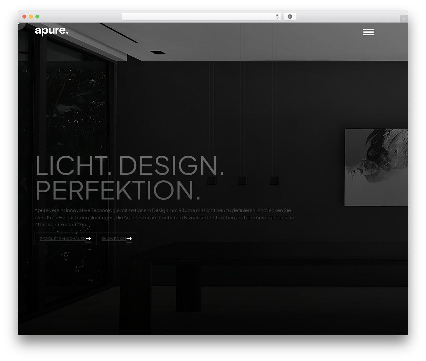Viewport: 426px width, 361px height.
Task: Add a new browser tab
Action: [404, 19]
